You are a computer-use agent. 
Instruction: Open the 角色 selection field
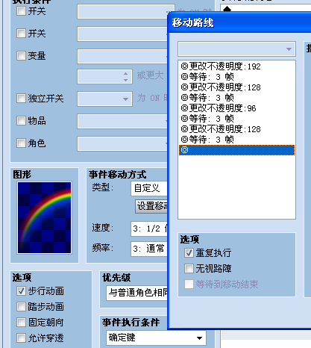(122, 143)
